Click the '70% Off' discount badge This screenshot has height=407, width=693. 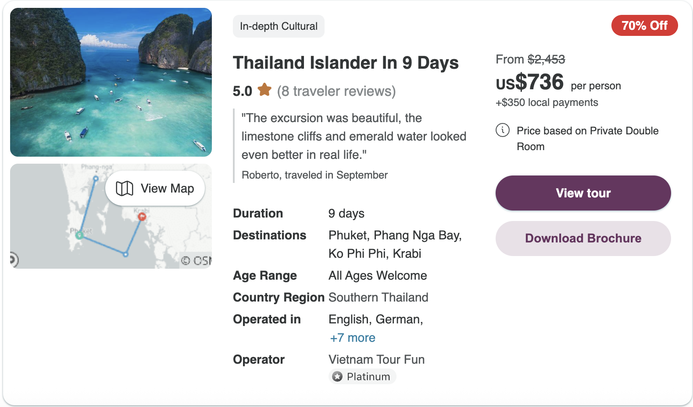point(644,26)
